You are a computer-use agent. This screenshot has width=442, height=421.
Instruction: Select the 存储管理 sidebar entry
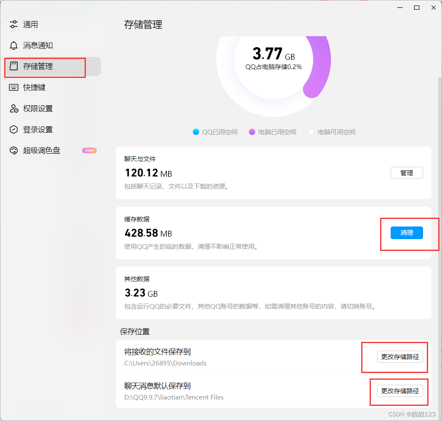(x=53, y=66)
